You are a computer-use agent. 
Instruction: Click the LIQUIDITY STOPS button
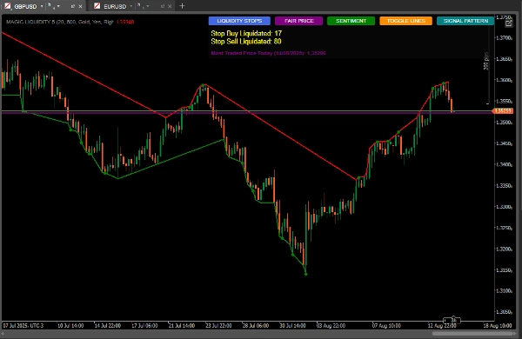coord(239,21)
